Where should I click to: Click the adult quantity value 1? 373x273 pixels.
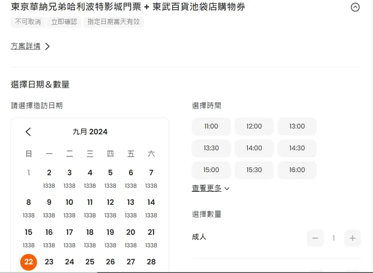tap(334, 238)
